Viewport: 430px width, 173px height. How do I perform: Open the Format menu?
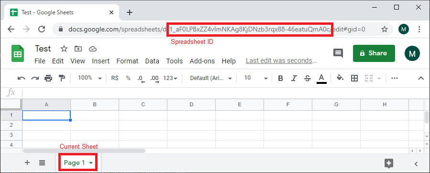coord(127,61)
